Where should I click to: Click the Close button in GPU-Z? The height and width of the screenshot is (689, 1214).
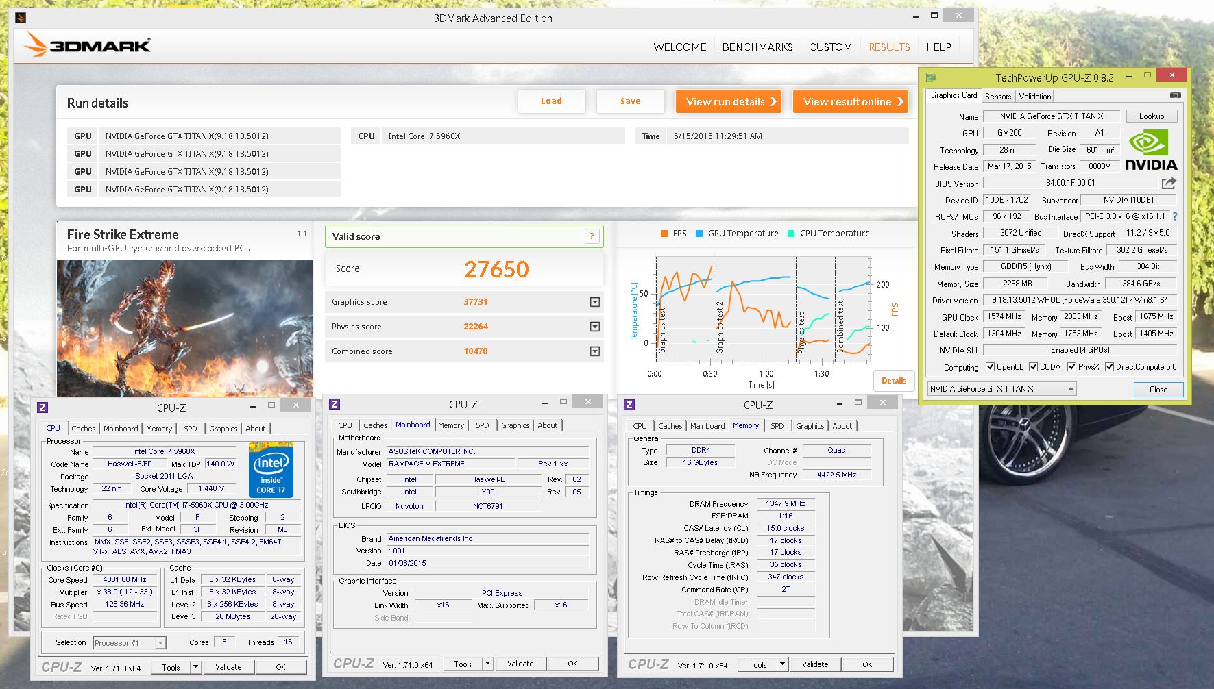click(x=1158, y=389)
